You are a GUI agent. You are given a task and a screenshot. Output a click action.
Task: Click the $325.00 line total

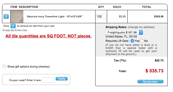(x=159, y=17)
